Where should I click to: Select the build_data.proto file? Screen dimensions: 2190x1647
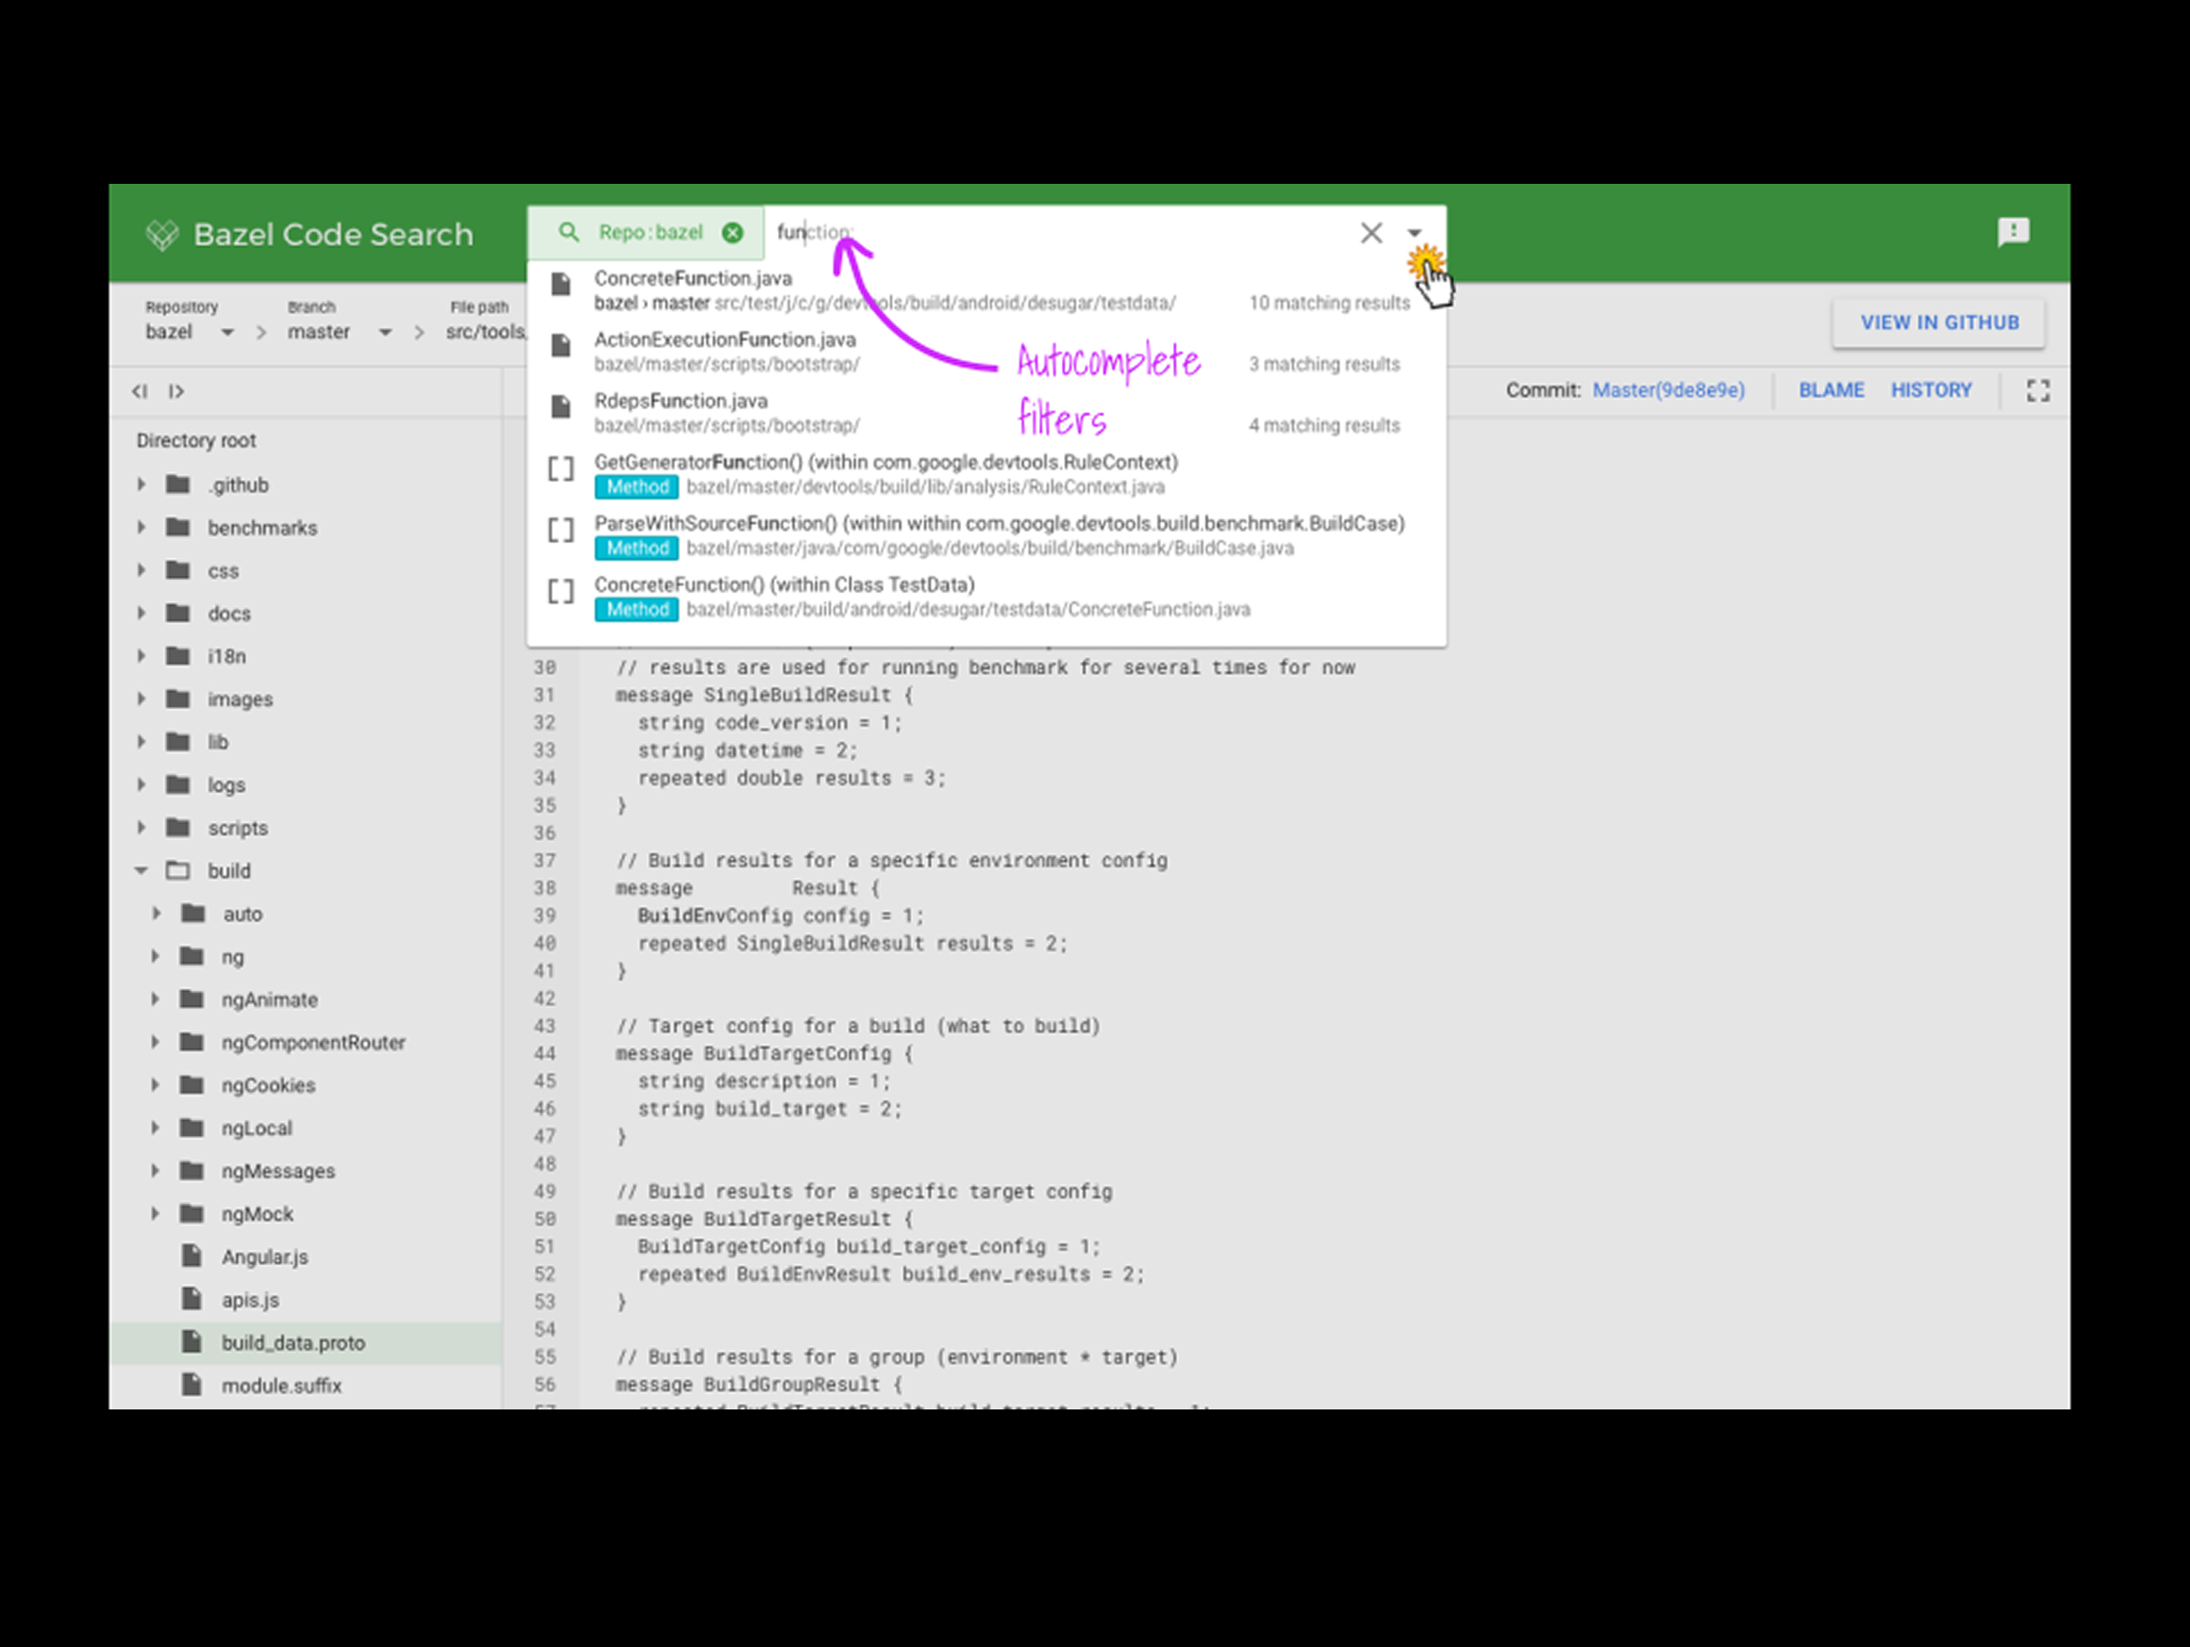tap(306, 1343)
